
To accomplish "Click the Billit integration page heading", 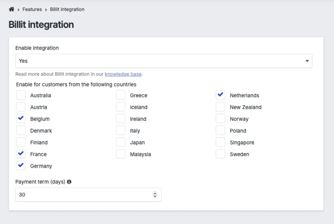I will click(41, 25).
